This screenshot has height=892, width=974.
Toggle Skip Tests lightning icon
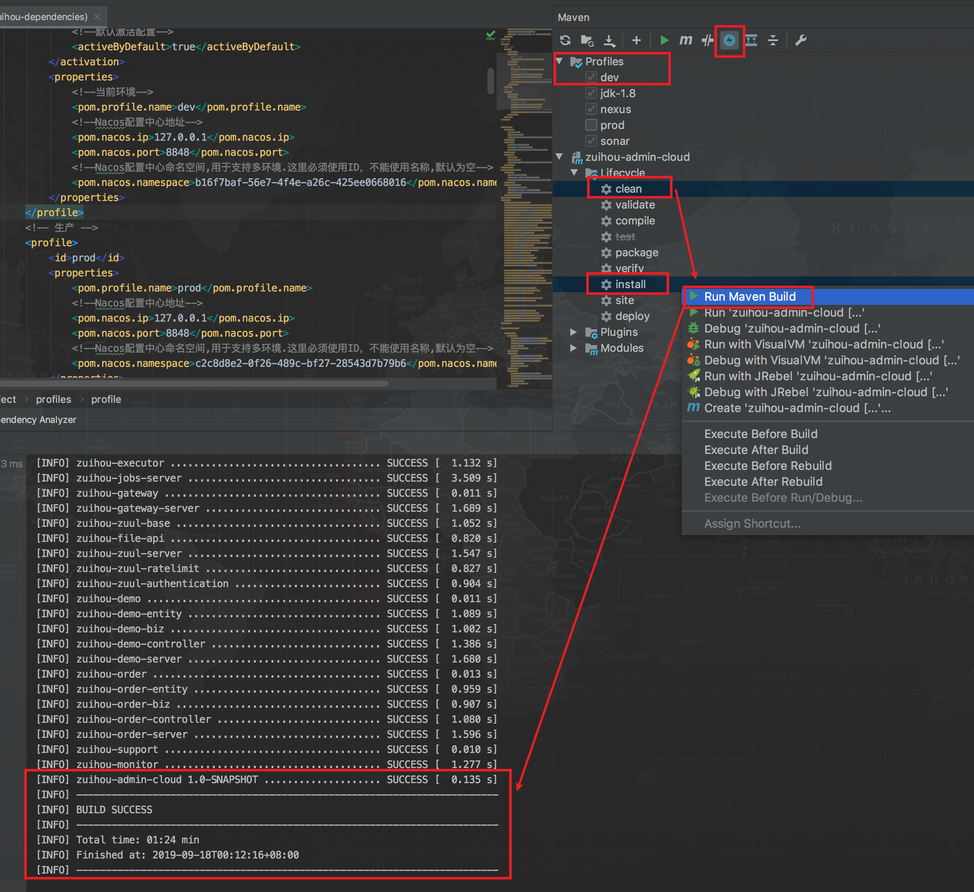pyautogui.click(x=729, y=40)
